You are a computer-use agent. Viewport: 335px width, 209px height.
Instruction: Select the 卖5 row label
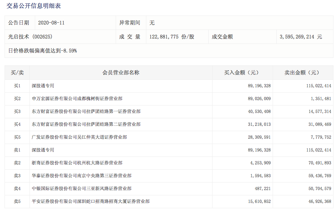tap(17, 201)
